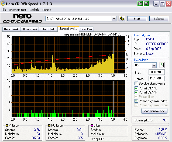The width and height of the screenshot is (172, 142).
Task: Open the Plik menu
Action: 4,10
